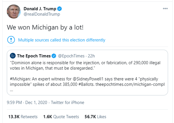Screen dimensions: 174x123
Task: Click the @EpochTimes handle
Action: tap(71, 56)
